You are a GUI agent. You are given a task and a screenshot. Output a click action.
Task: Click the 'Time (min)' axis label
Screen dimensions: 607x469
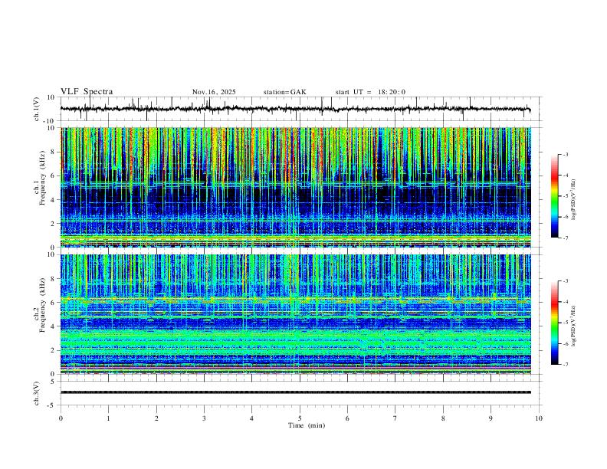[307, 425]
